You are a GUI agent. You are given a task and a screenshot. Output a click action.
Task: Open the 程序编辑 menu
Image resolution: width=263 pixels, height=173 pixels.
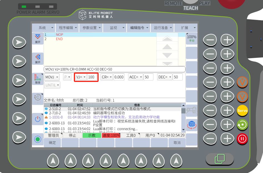(x=68, y=28)
